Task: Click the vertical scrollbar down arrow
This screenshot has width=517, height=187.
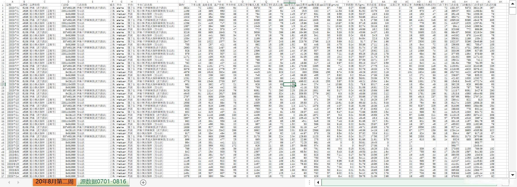Action: click(x=513, y=175)
